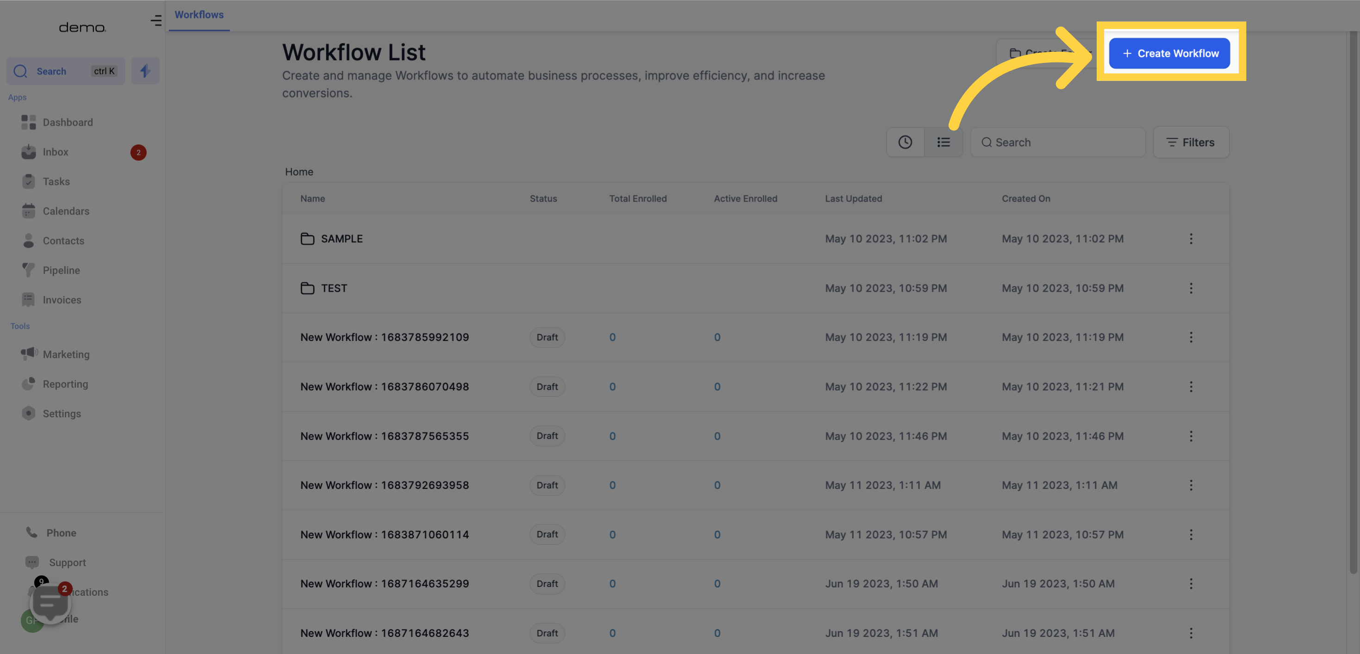Open three-dot menu for workflow 1687164682643

pyautogui.click(x=1191, y=633)
